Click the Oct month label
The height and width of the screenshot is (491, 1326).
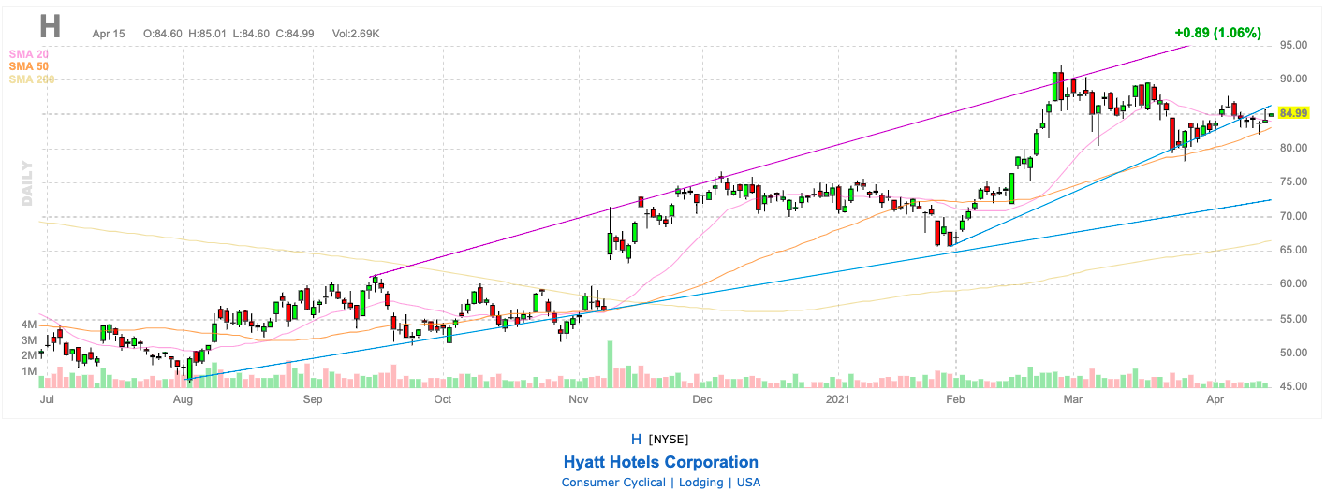[443, 400]
